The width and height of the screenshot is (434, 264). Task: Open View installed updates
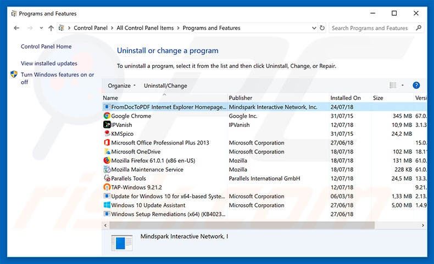click(49, 63)
